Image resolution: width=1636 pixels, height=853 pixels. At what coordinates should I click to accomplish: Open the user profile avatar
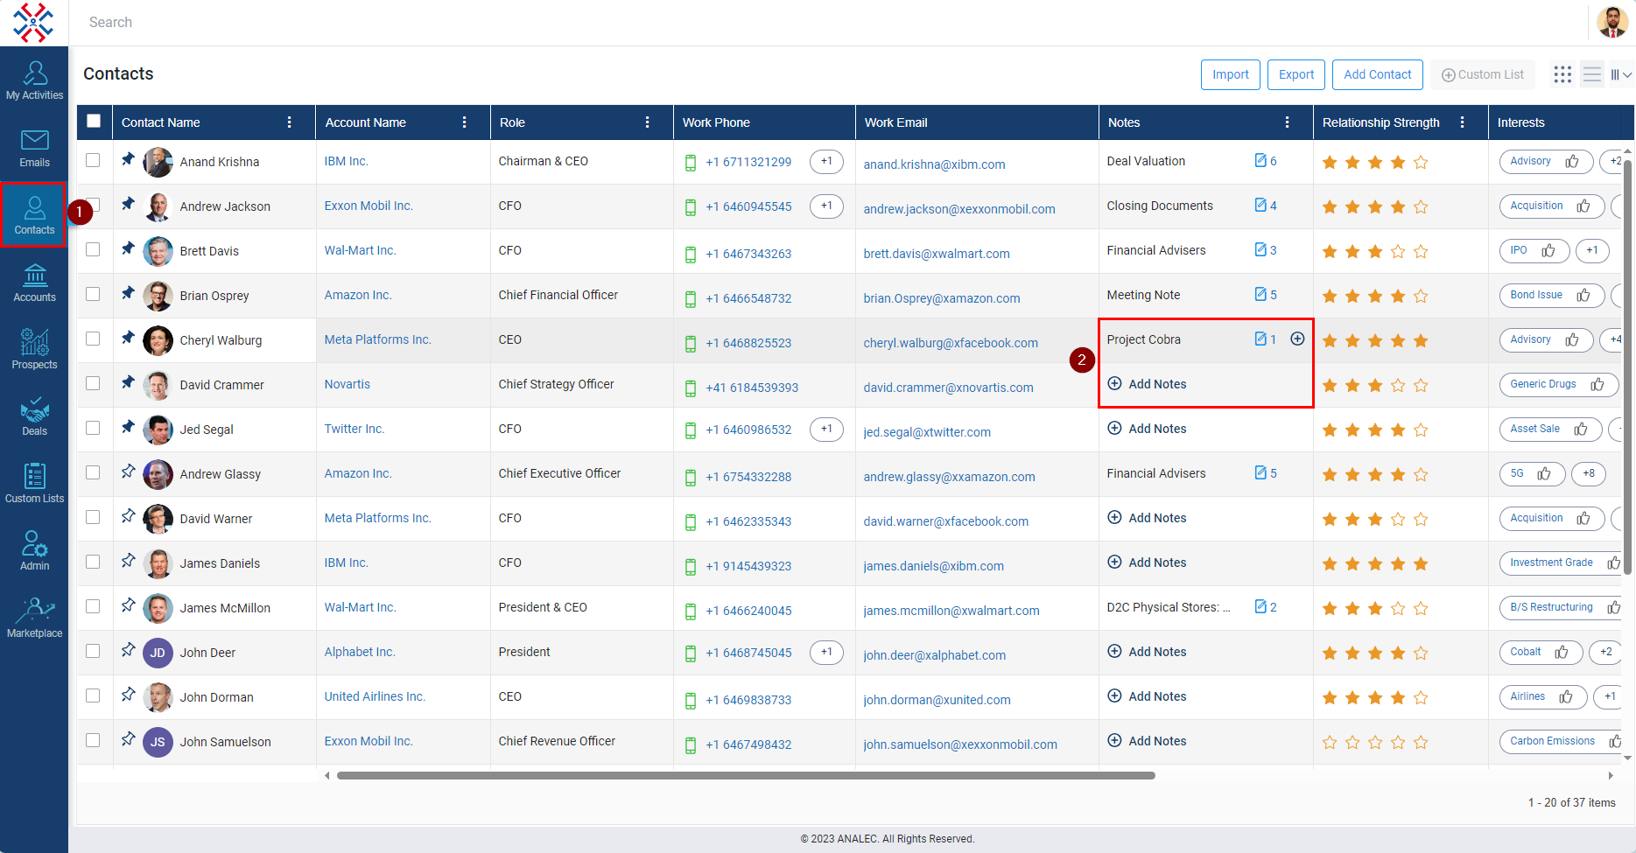click(1612, 22)
